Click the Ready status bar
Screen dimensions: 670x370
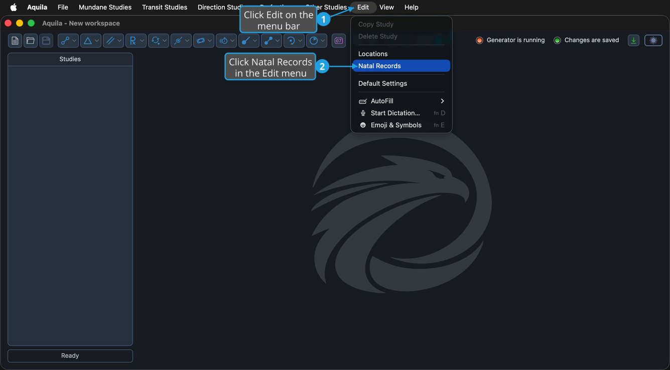pyautogui.click(x=70, y=355)
